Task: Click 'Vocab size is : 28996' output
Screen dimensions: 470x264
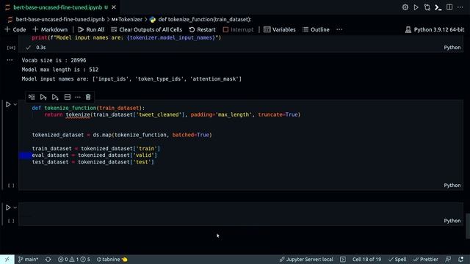Action: click(x=54, y=60)
